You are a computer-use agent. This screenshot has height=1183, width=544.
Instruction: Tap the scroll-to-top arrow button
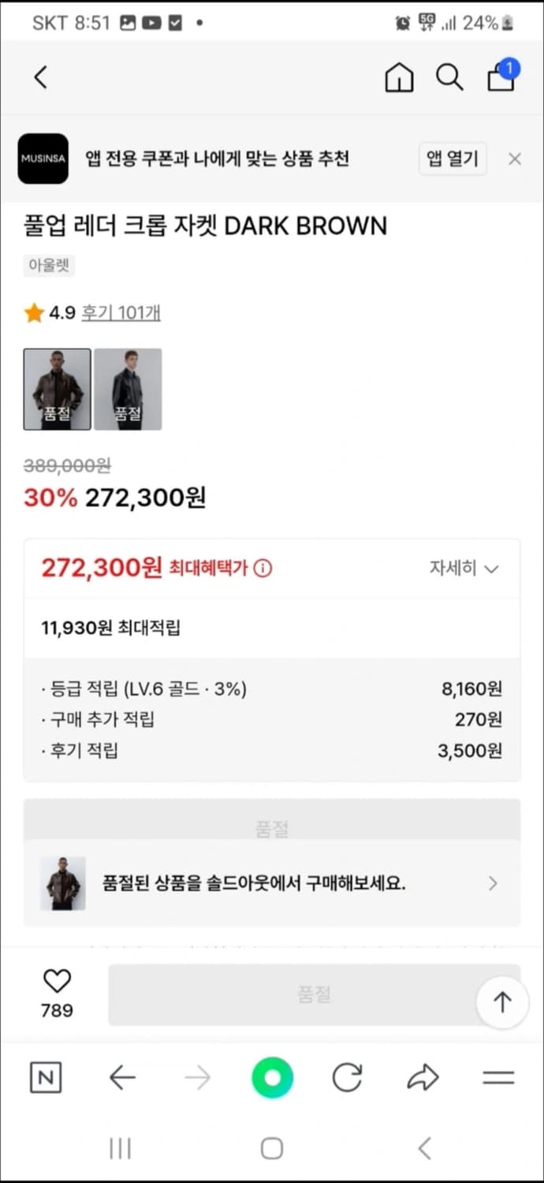502,1002
